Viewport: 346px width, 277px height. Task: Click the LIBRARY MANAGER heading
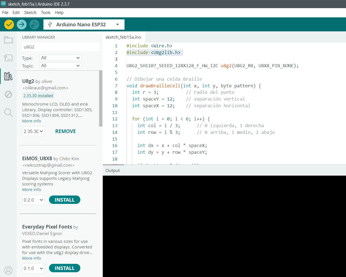(39, 37)
